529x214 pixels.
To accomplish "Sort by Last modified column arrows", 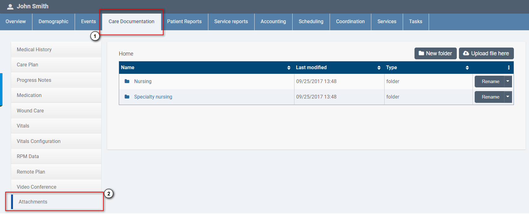I will pyautogui.click(x=379, y=68).
